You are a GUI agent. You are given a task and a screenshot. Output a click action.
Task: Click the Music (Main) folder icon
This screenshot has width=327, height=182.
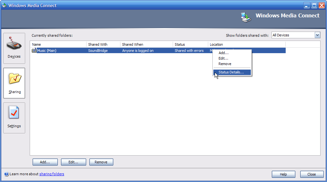pyautogui.click(x=34, y=51)
